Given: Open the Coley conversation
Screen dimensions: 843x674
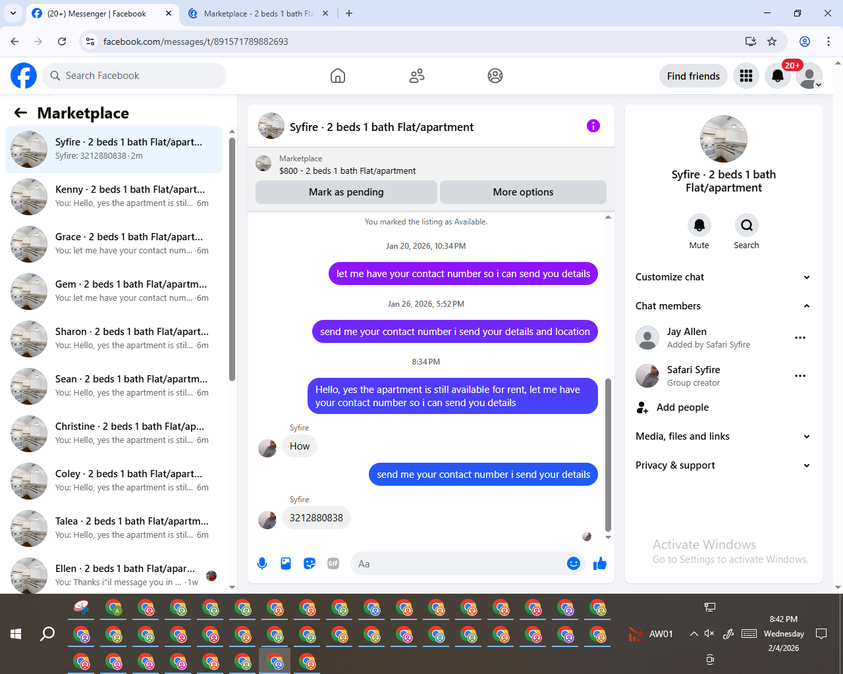Looking at the screenshot, I should click(113, 481).
